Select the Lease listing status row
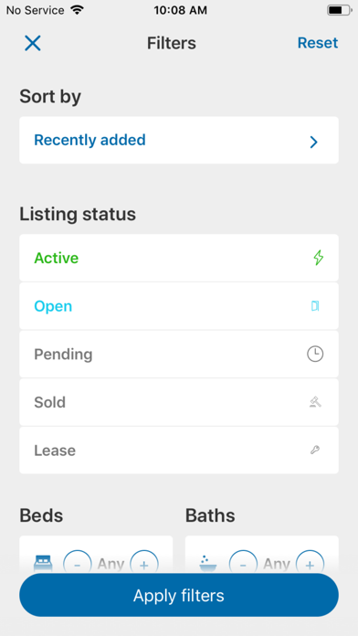Screen dimensions: 358x636 [x=179, y=450]
